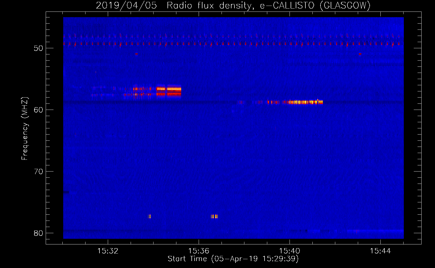This screenshot has width=435, height=268.
Task: Click the 'Start Time (05-Apr-19 15:29:39)' label
Action: pyautogui.click(x=233, y=259)
